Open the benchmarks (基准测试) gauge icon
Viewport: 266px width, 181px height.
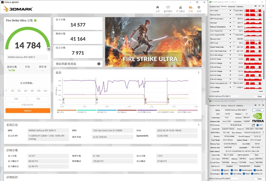(168, 7)
